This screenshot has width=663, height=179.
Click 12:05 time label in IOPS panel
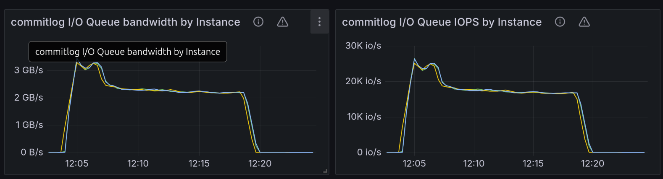(x=414, y=163)
